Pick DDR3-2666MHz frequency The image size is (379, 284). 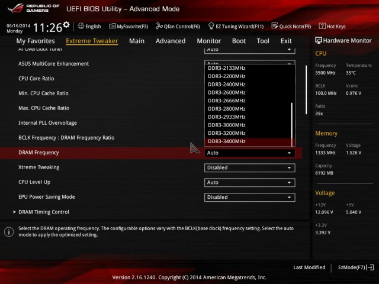(x=248, y=101)
